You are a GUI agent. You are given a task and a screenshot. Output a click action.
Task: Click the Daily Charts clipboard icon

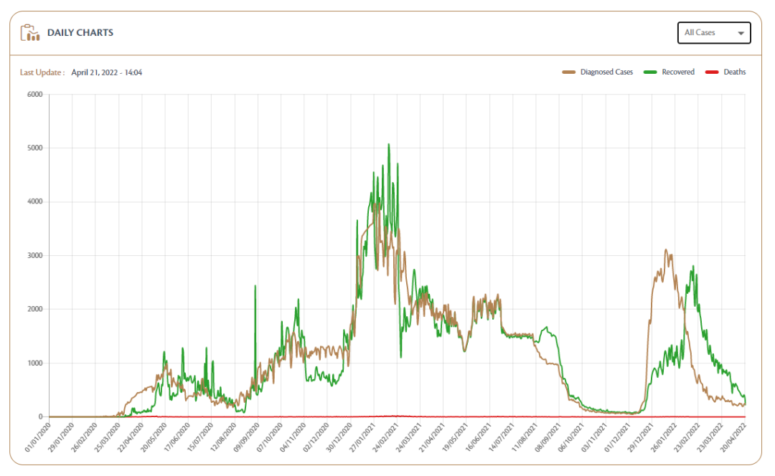tap(29, 32)
